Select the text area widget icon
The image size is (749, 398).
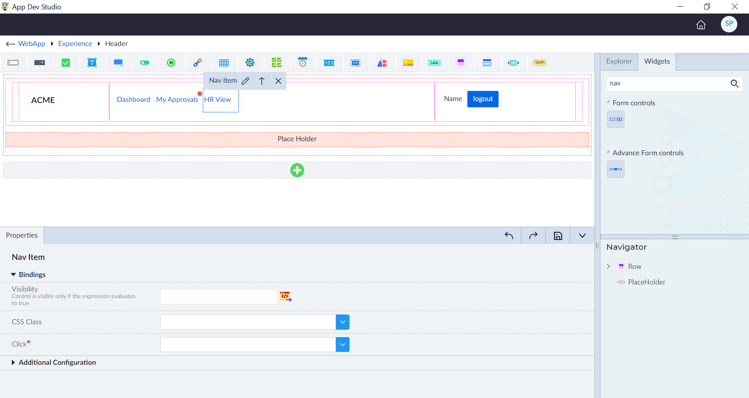point(92,63)
